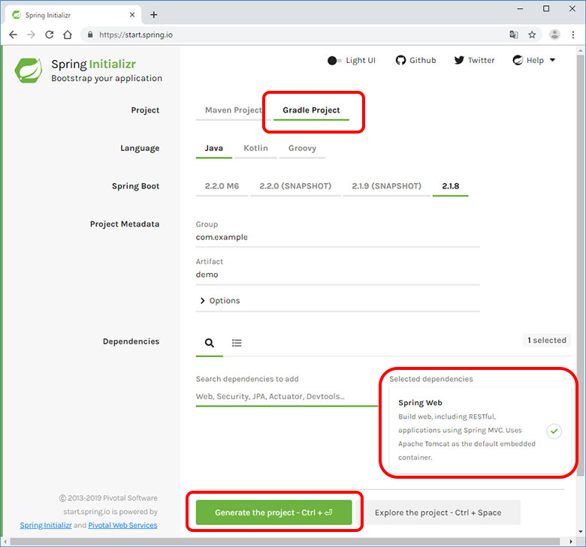
Task: Select Kotlin as the language
Action: point(255,149)
